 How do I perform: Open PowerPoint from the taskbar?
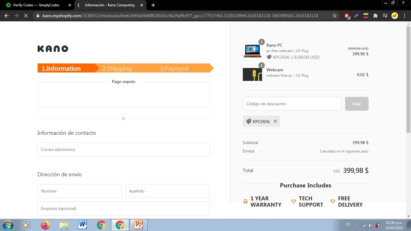[138, 225]
